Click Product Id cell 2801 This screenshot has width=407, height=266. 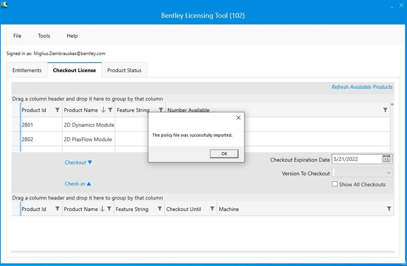[41, 125]
